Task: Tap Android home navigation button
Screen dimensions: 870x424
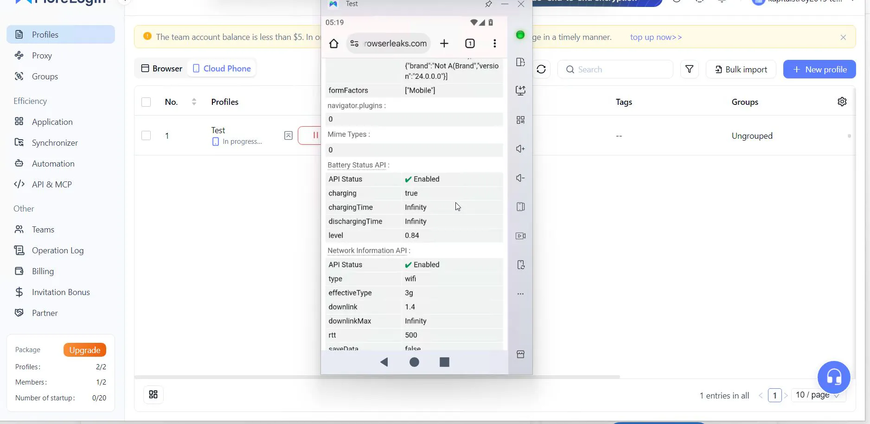Action: tap(414, 362)
